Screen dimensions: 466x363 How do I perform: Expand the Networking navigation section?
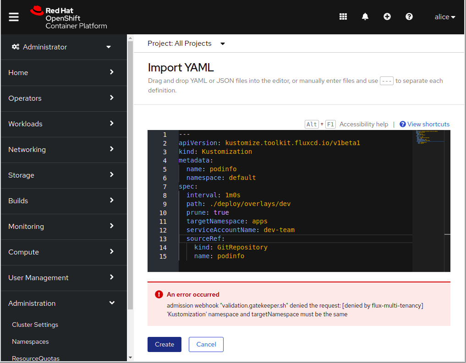click(x=64, y=149)
